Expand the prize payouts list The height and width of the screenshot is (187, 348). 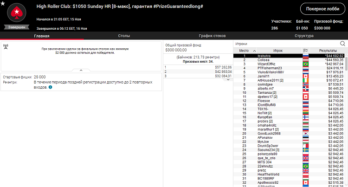227,79
